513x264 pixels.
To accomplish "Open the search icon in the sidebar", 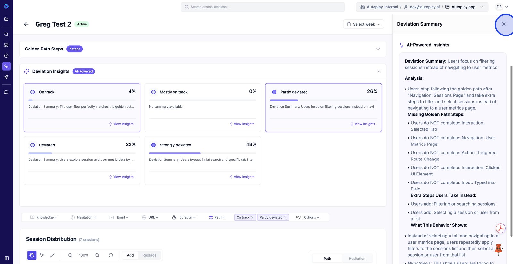I will tap(6, 34).
